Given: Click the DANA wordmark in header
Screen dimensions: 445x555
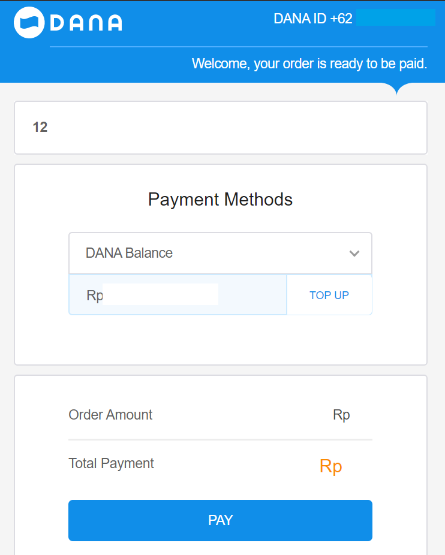Looking at the screenshot, I should pos(86,23).
